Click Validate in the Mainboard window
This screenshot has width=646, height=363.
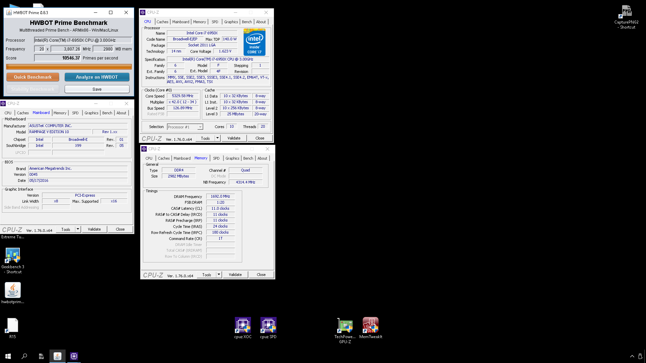point(95,229)
